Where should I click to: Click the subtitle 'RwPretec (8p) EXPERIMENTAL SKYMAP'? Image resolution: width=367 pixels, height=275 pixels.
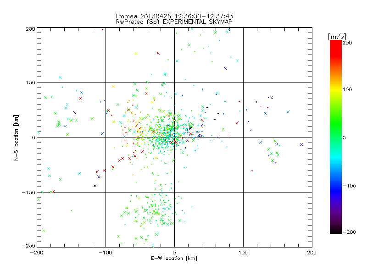coord(174,22)
